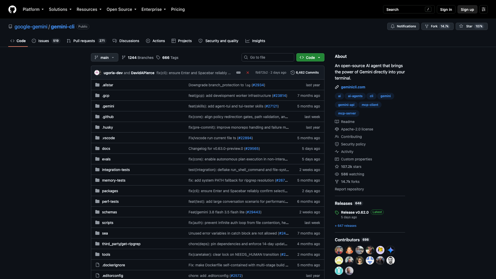Click the folder icon beside packages
The width and height of the screenshot is (496, 279).
(97, 191)
